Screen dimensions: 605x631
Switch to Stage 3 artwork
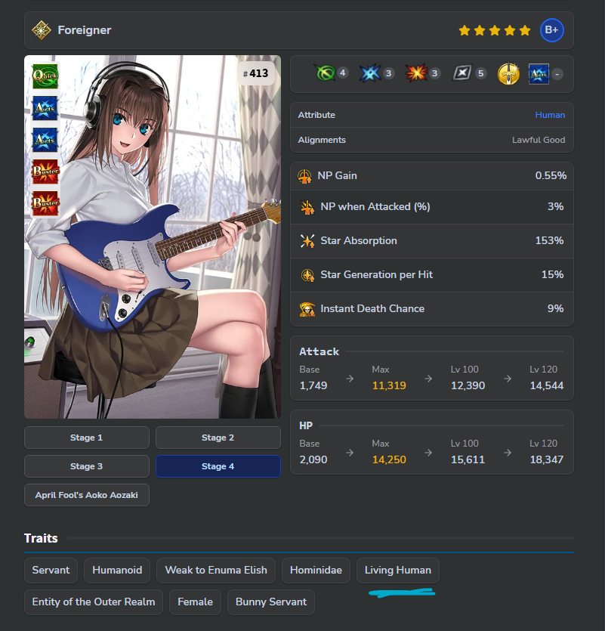(x=87, y=466)
